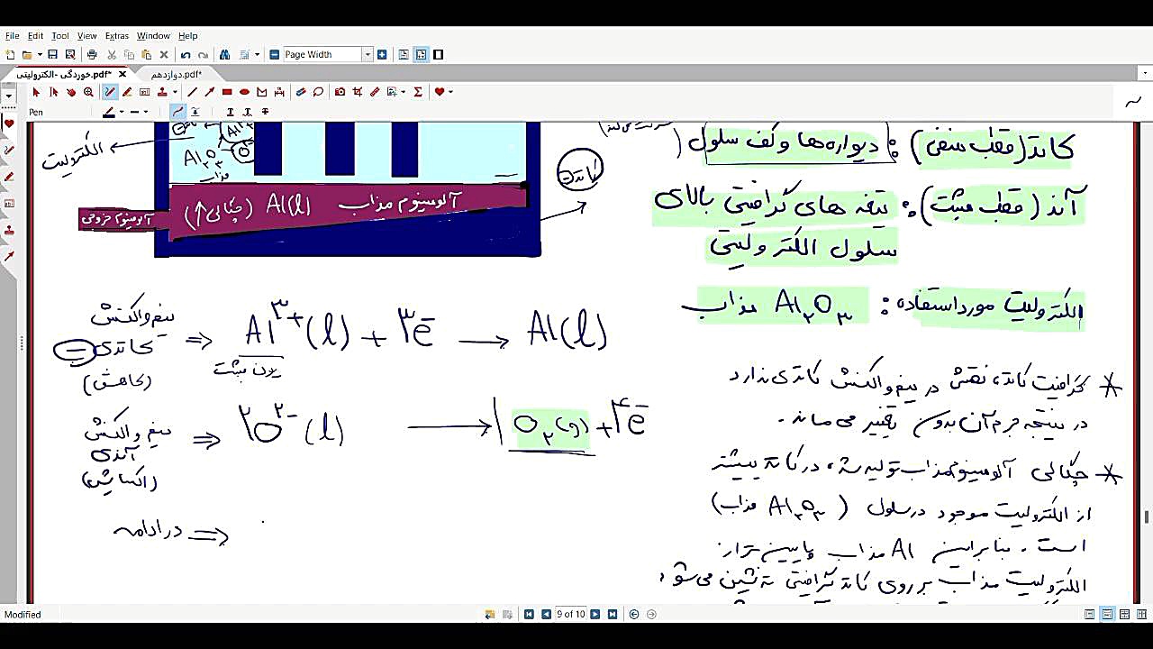Select the Ellipse shape tool
This screenshot has width=1153, height=649.
click(x=244, y=92)
